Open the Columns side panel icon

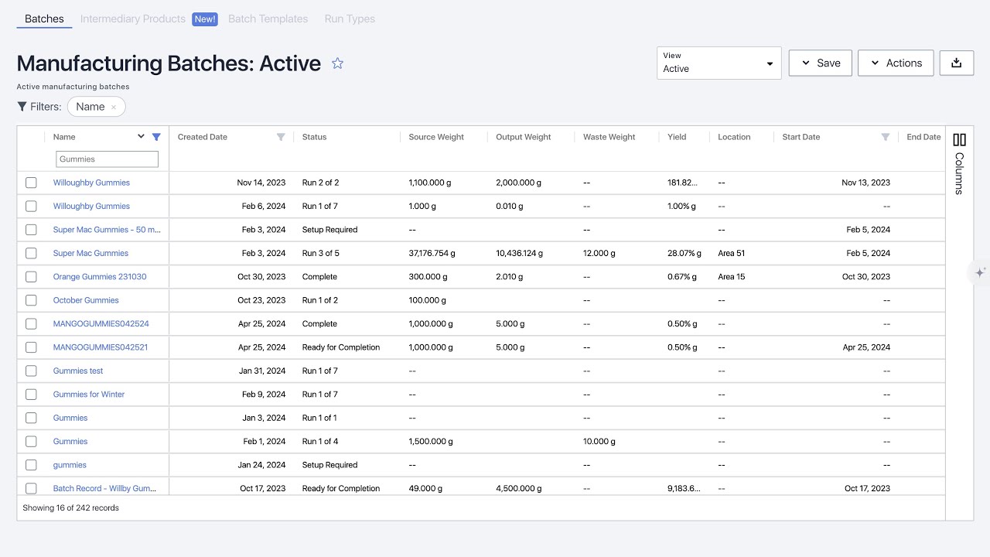tap(959, 140)
